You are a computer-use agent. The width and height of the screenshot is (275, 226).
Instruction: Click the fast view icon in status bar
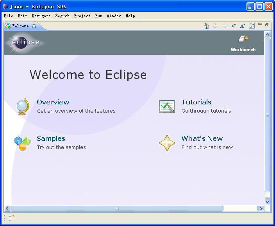[x=11, y=218]
